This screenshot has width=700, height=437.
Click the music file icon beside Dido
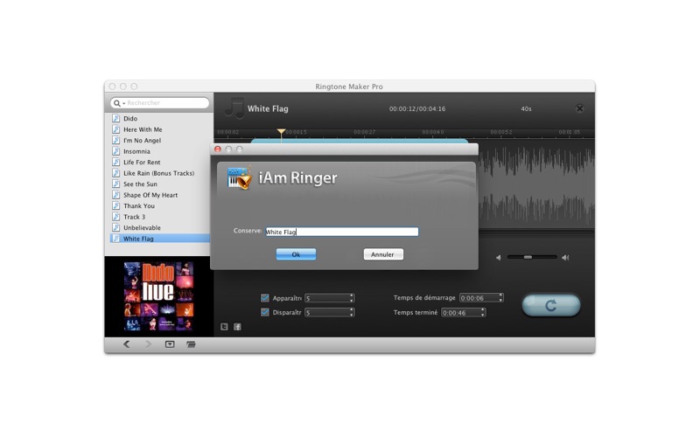click(x=116, y=118)
